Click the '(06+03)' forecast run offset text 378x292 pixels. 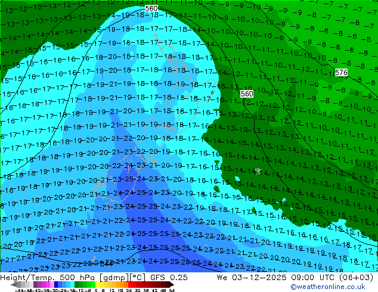[356, 278]
